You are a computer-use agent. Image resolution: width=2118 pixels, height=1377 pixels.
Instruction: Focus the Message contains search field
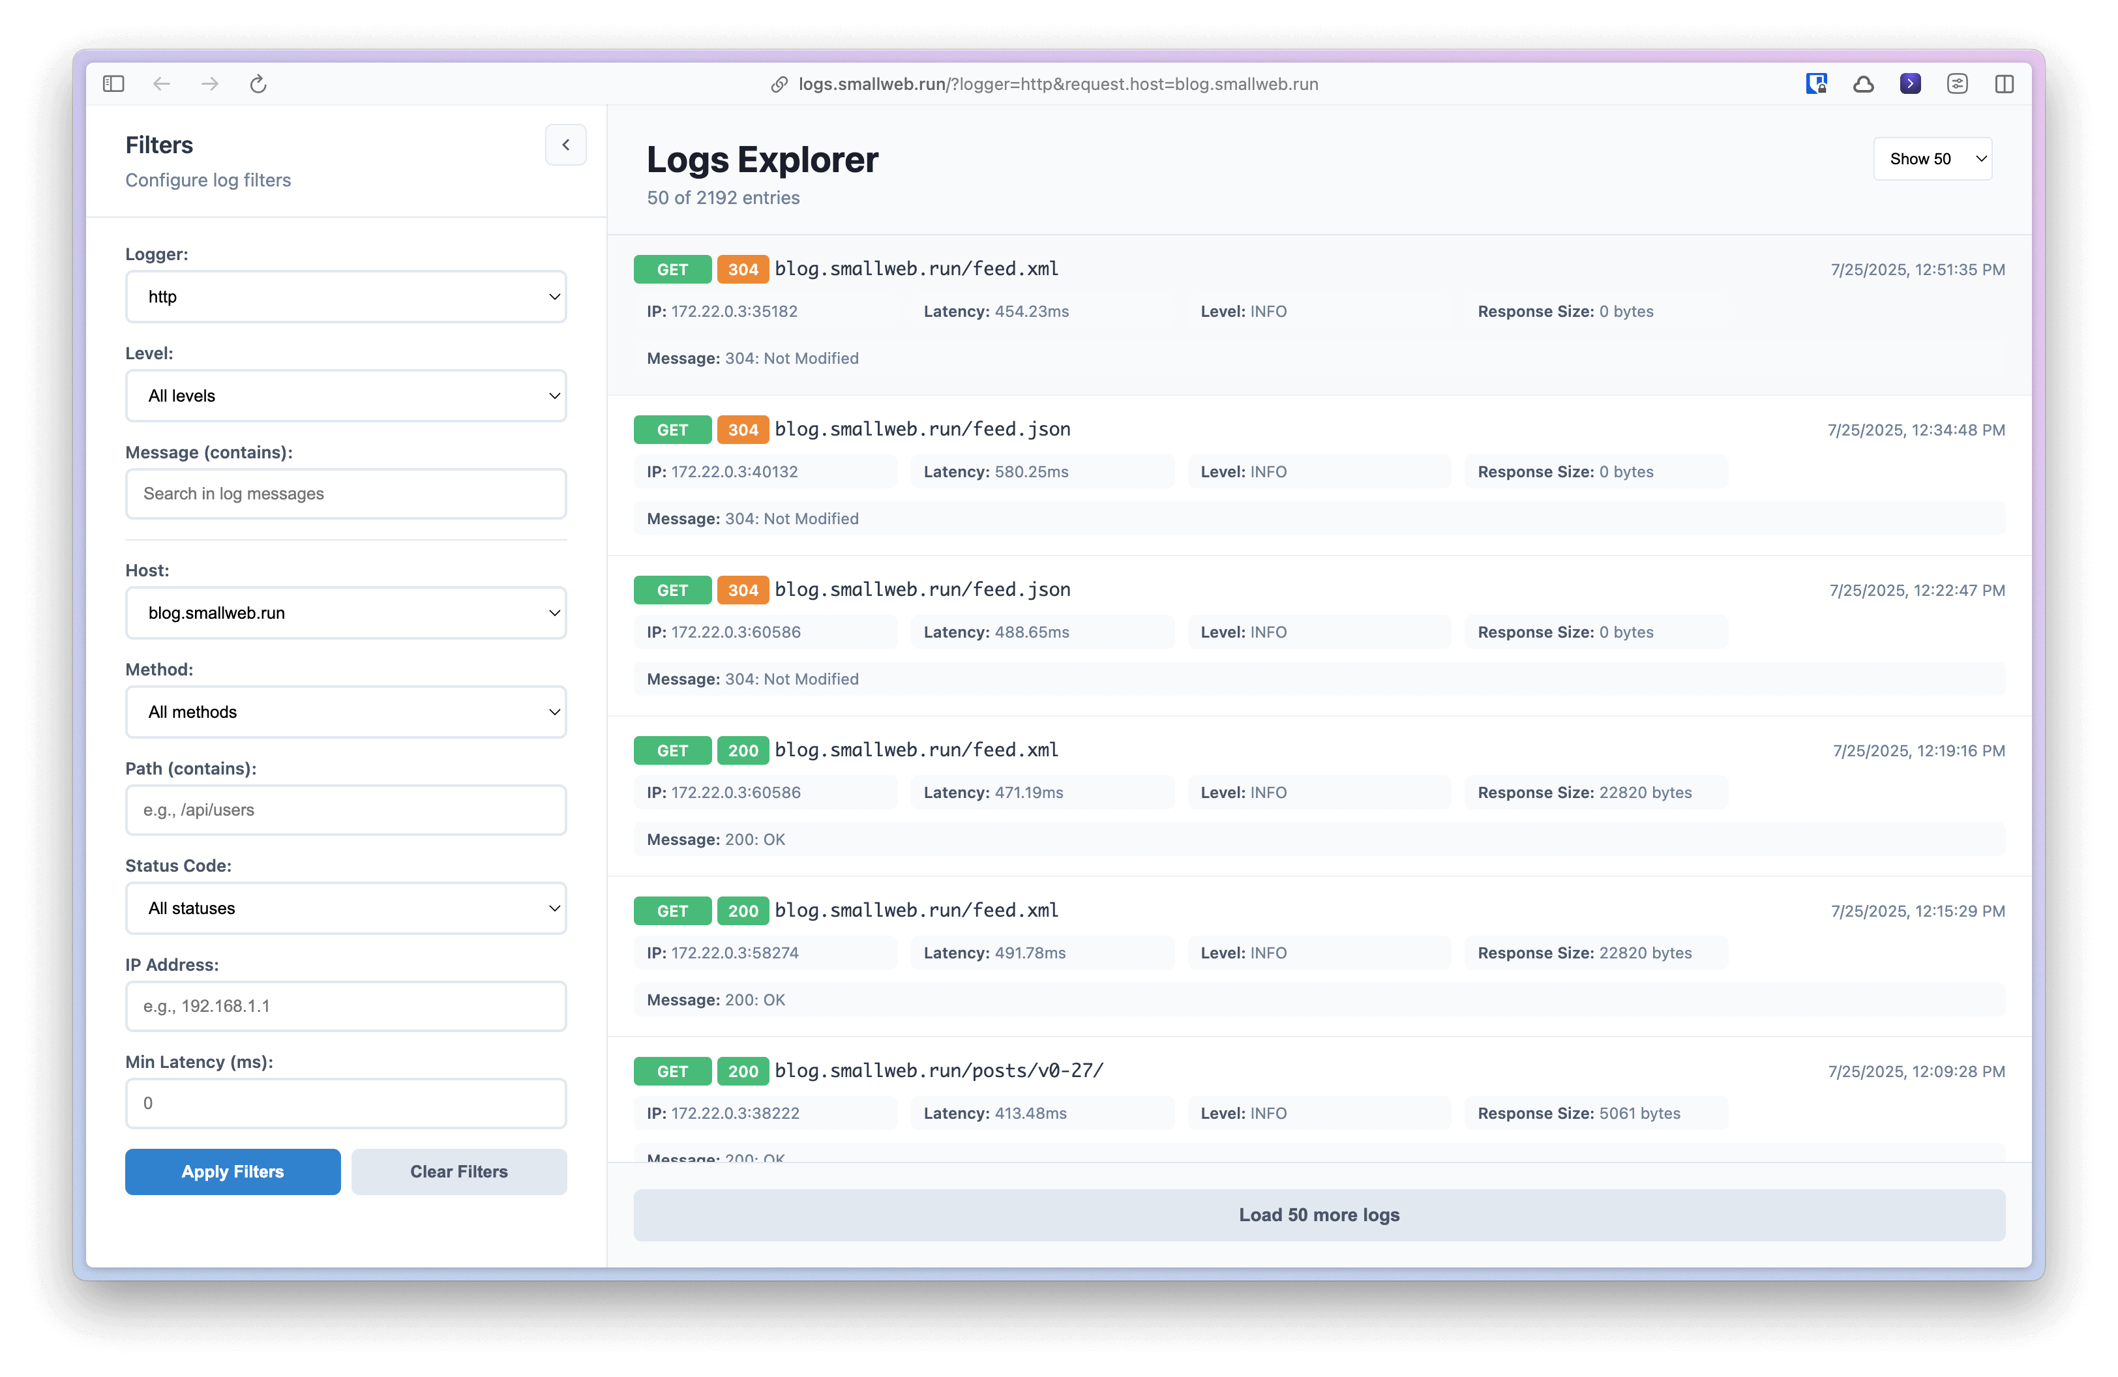[x=346, y=494]
